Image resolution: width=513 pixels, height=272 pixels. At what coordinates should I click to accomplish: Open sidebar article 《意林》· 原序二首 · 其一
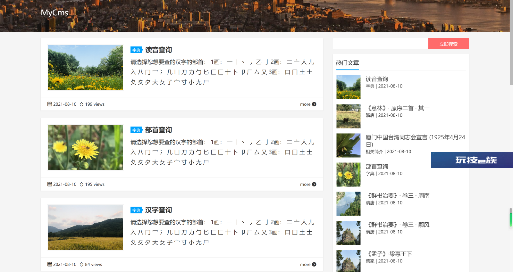[398, 108]
